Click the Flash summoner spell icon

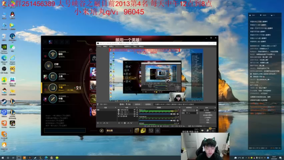[143, 130]
